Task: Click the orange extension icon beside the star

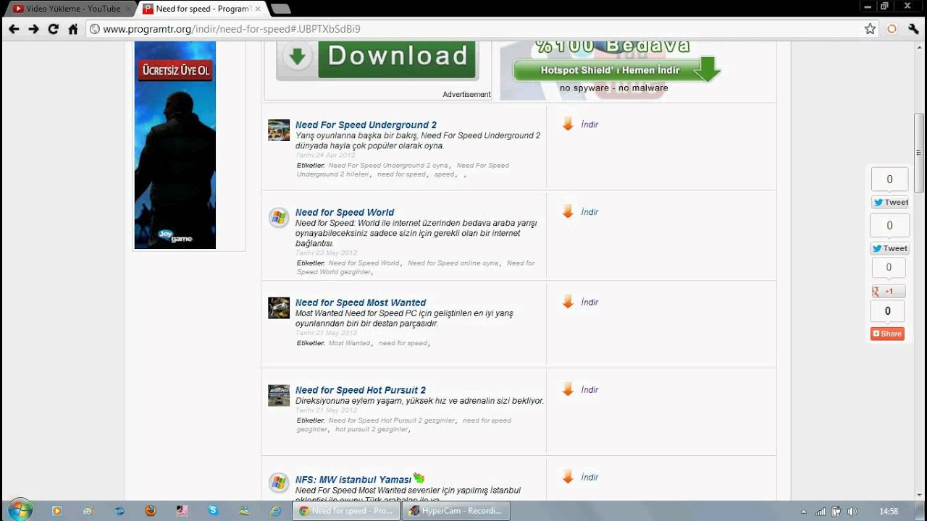Action: (x=892, y=29)
